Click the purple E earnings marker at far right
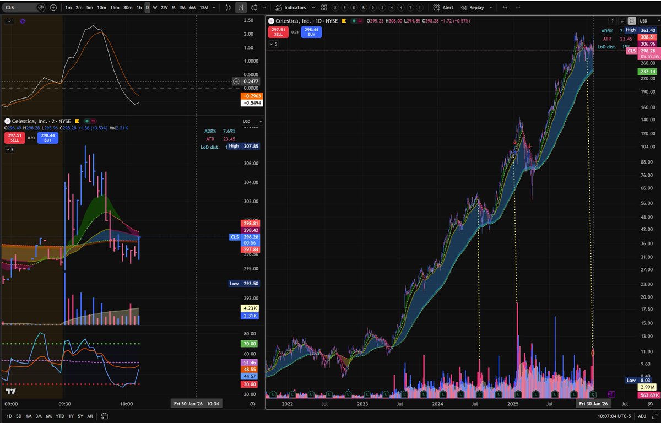 [x=611, y=394]
